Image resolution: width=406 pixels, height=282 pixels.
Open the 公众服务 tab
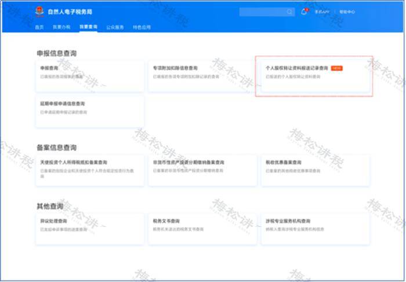(115, 27)
